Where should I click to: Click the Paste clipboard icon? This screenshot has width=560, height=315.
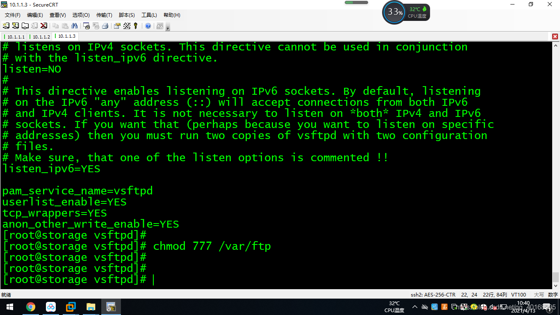coord(65,26)
